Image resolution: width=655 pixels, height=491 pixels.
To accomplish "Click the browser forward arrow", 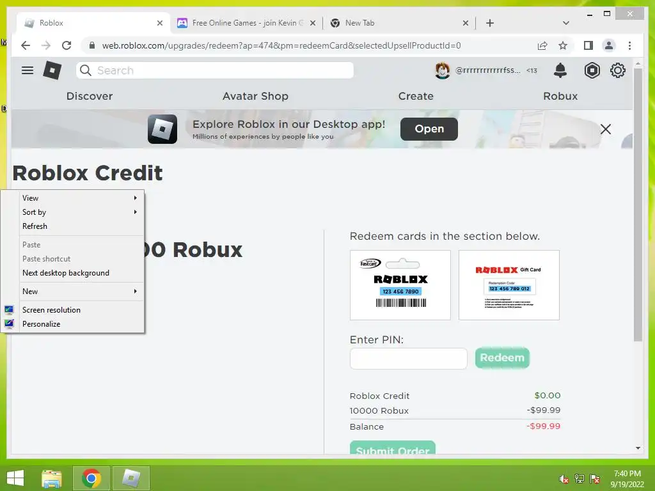I will click(x=46, y=45).
